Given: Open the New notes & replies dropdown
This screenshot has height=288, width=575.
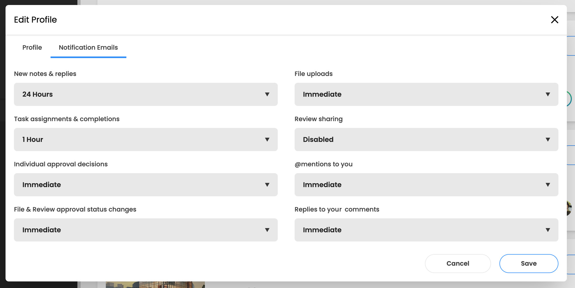Looking at the screenshot, I should point(146,94).
